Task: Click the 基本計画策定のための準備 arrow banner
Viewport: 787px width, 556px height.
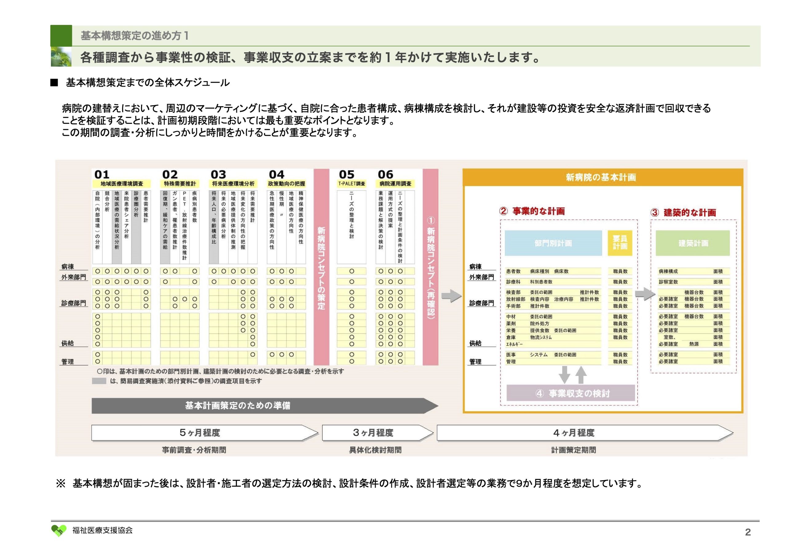Action: tap(265, 405)
